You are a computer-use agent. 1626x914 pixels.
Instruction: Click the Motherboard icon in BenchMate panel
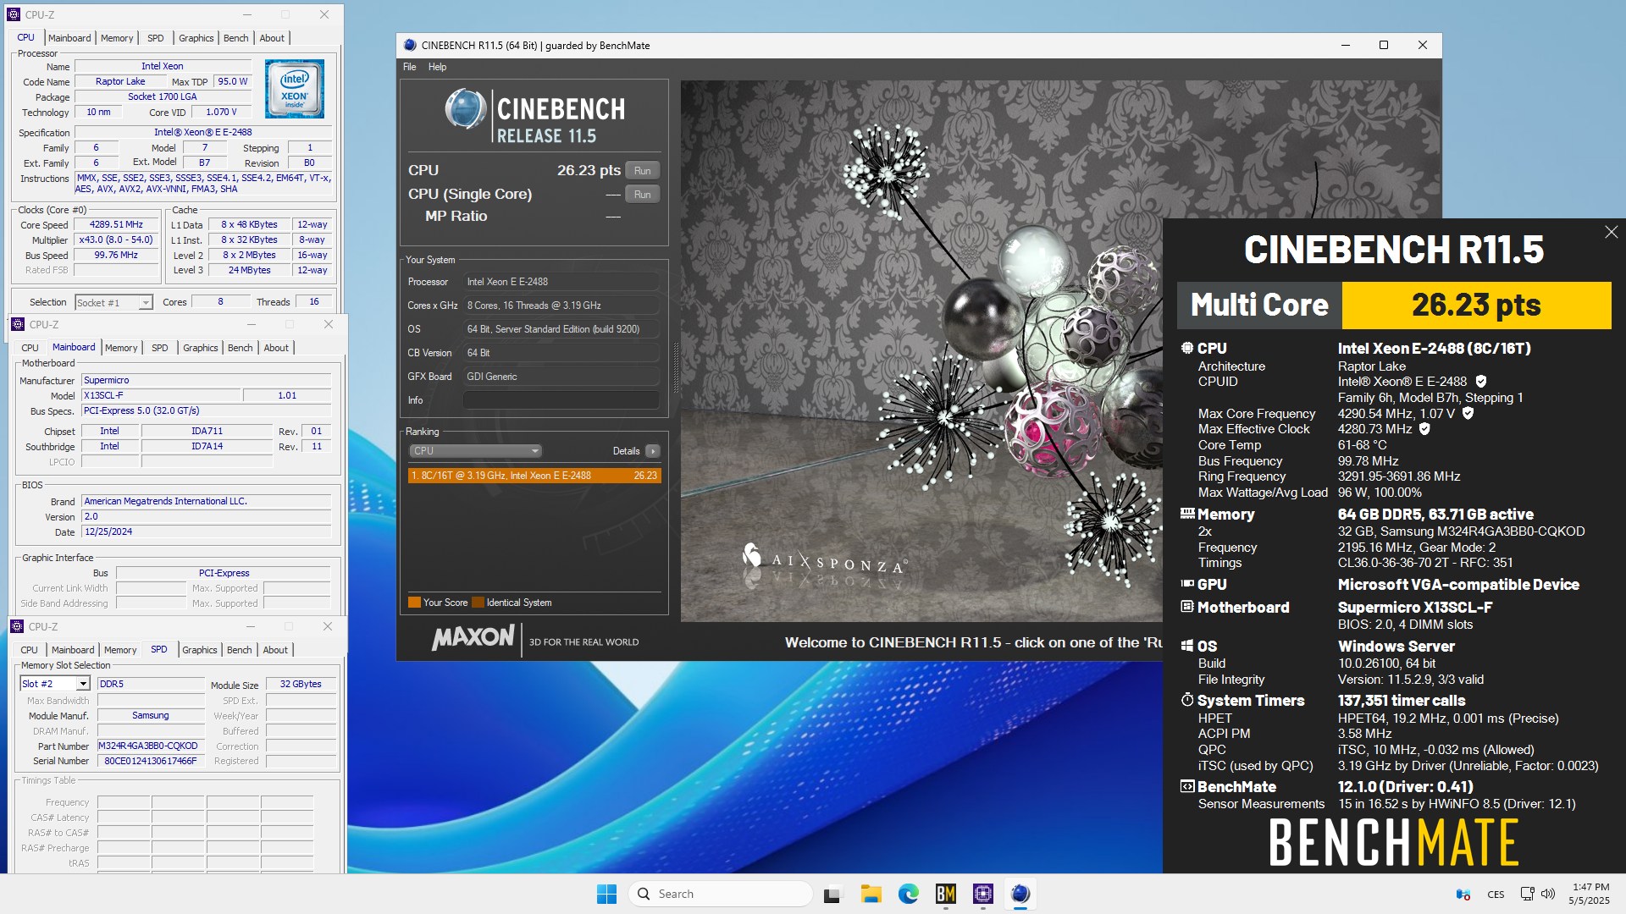(x=1187, y=607)
